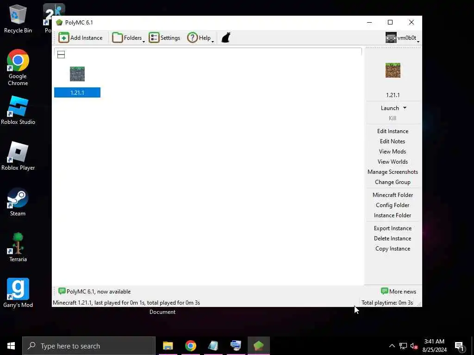The image size is (474, 355).
Task: Open Garry's Mod desktop shortcut
Action: click(x=18, y=293)
